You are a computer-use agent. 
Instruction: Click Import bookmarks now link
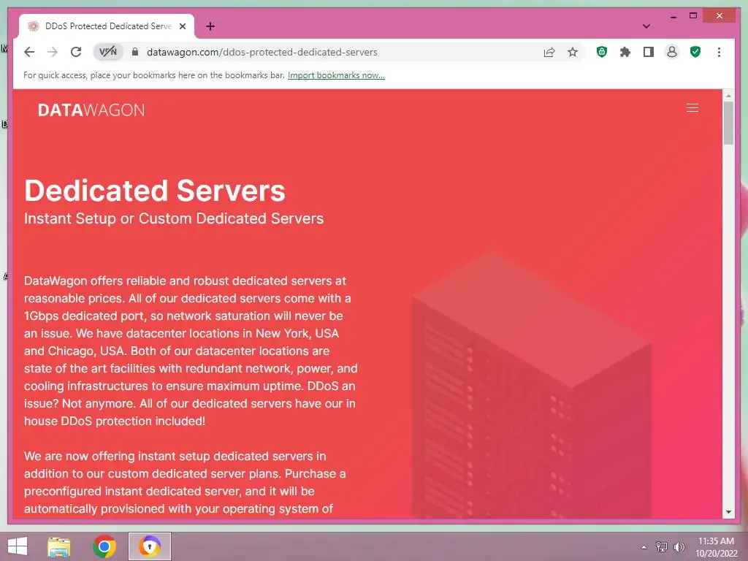coord(336,75)
